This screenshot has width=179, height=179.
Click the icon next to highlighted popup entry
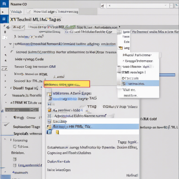click(x=123, y=84)
